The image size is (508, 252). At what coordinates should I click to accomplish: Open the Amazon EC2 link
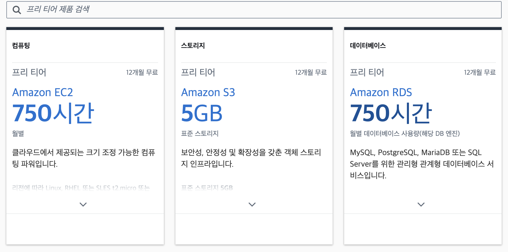[x=43, y=92]
